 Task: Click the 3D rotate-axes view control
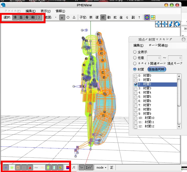click(x=158, y=24)
